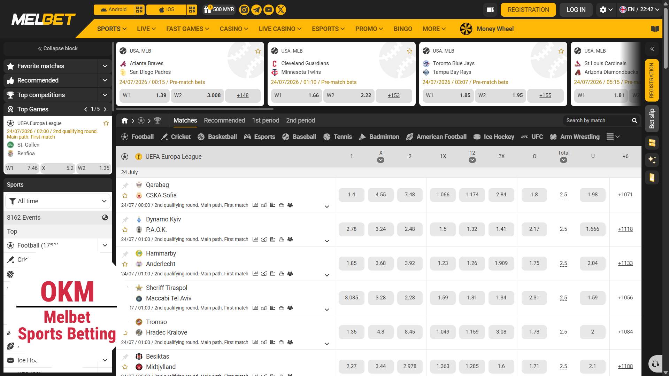Screen dimensions: 669x376
Task: Bet on Qarabag win at 1.4
Action: tap(351, 195)
